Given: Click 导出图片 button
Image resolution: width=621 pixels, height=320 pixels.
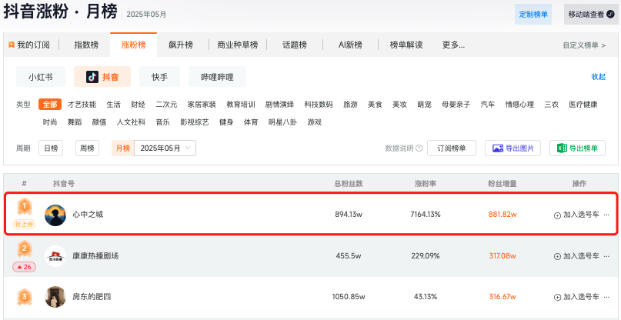Looking at the screenshot, I should tap(513, 148).
